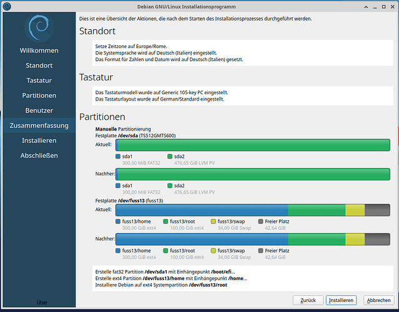Viewport: 399px width, 312px height.
Task: Open the Willkommen step
Action: click(39, 51)
